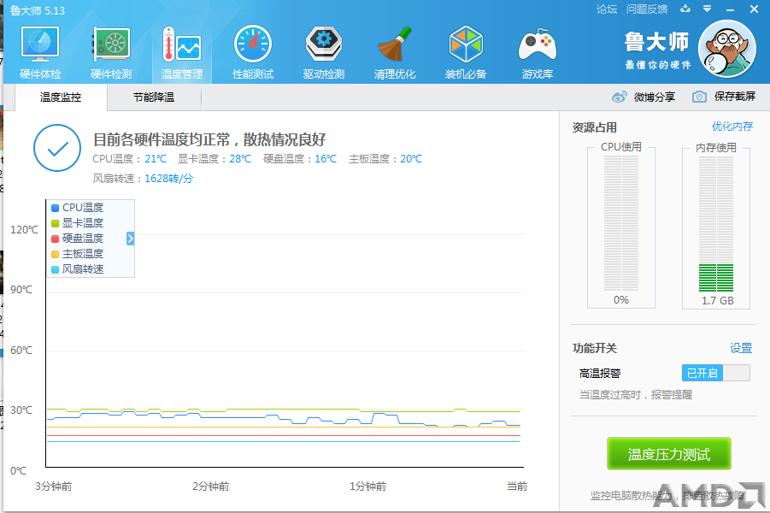Select the 温度管理 temperature management section
The height and width of the screenshot is (513, 770).
[182, 53]
